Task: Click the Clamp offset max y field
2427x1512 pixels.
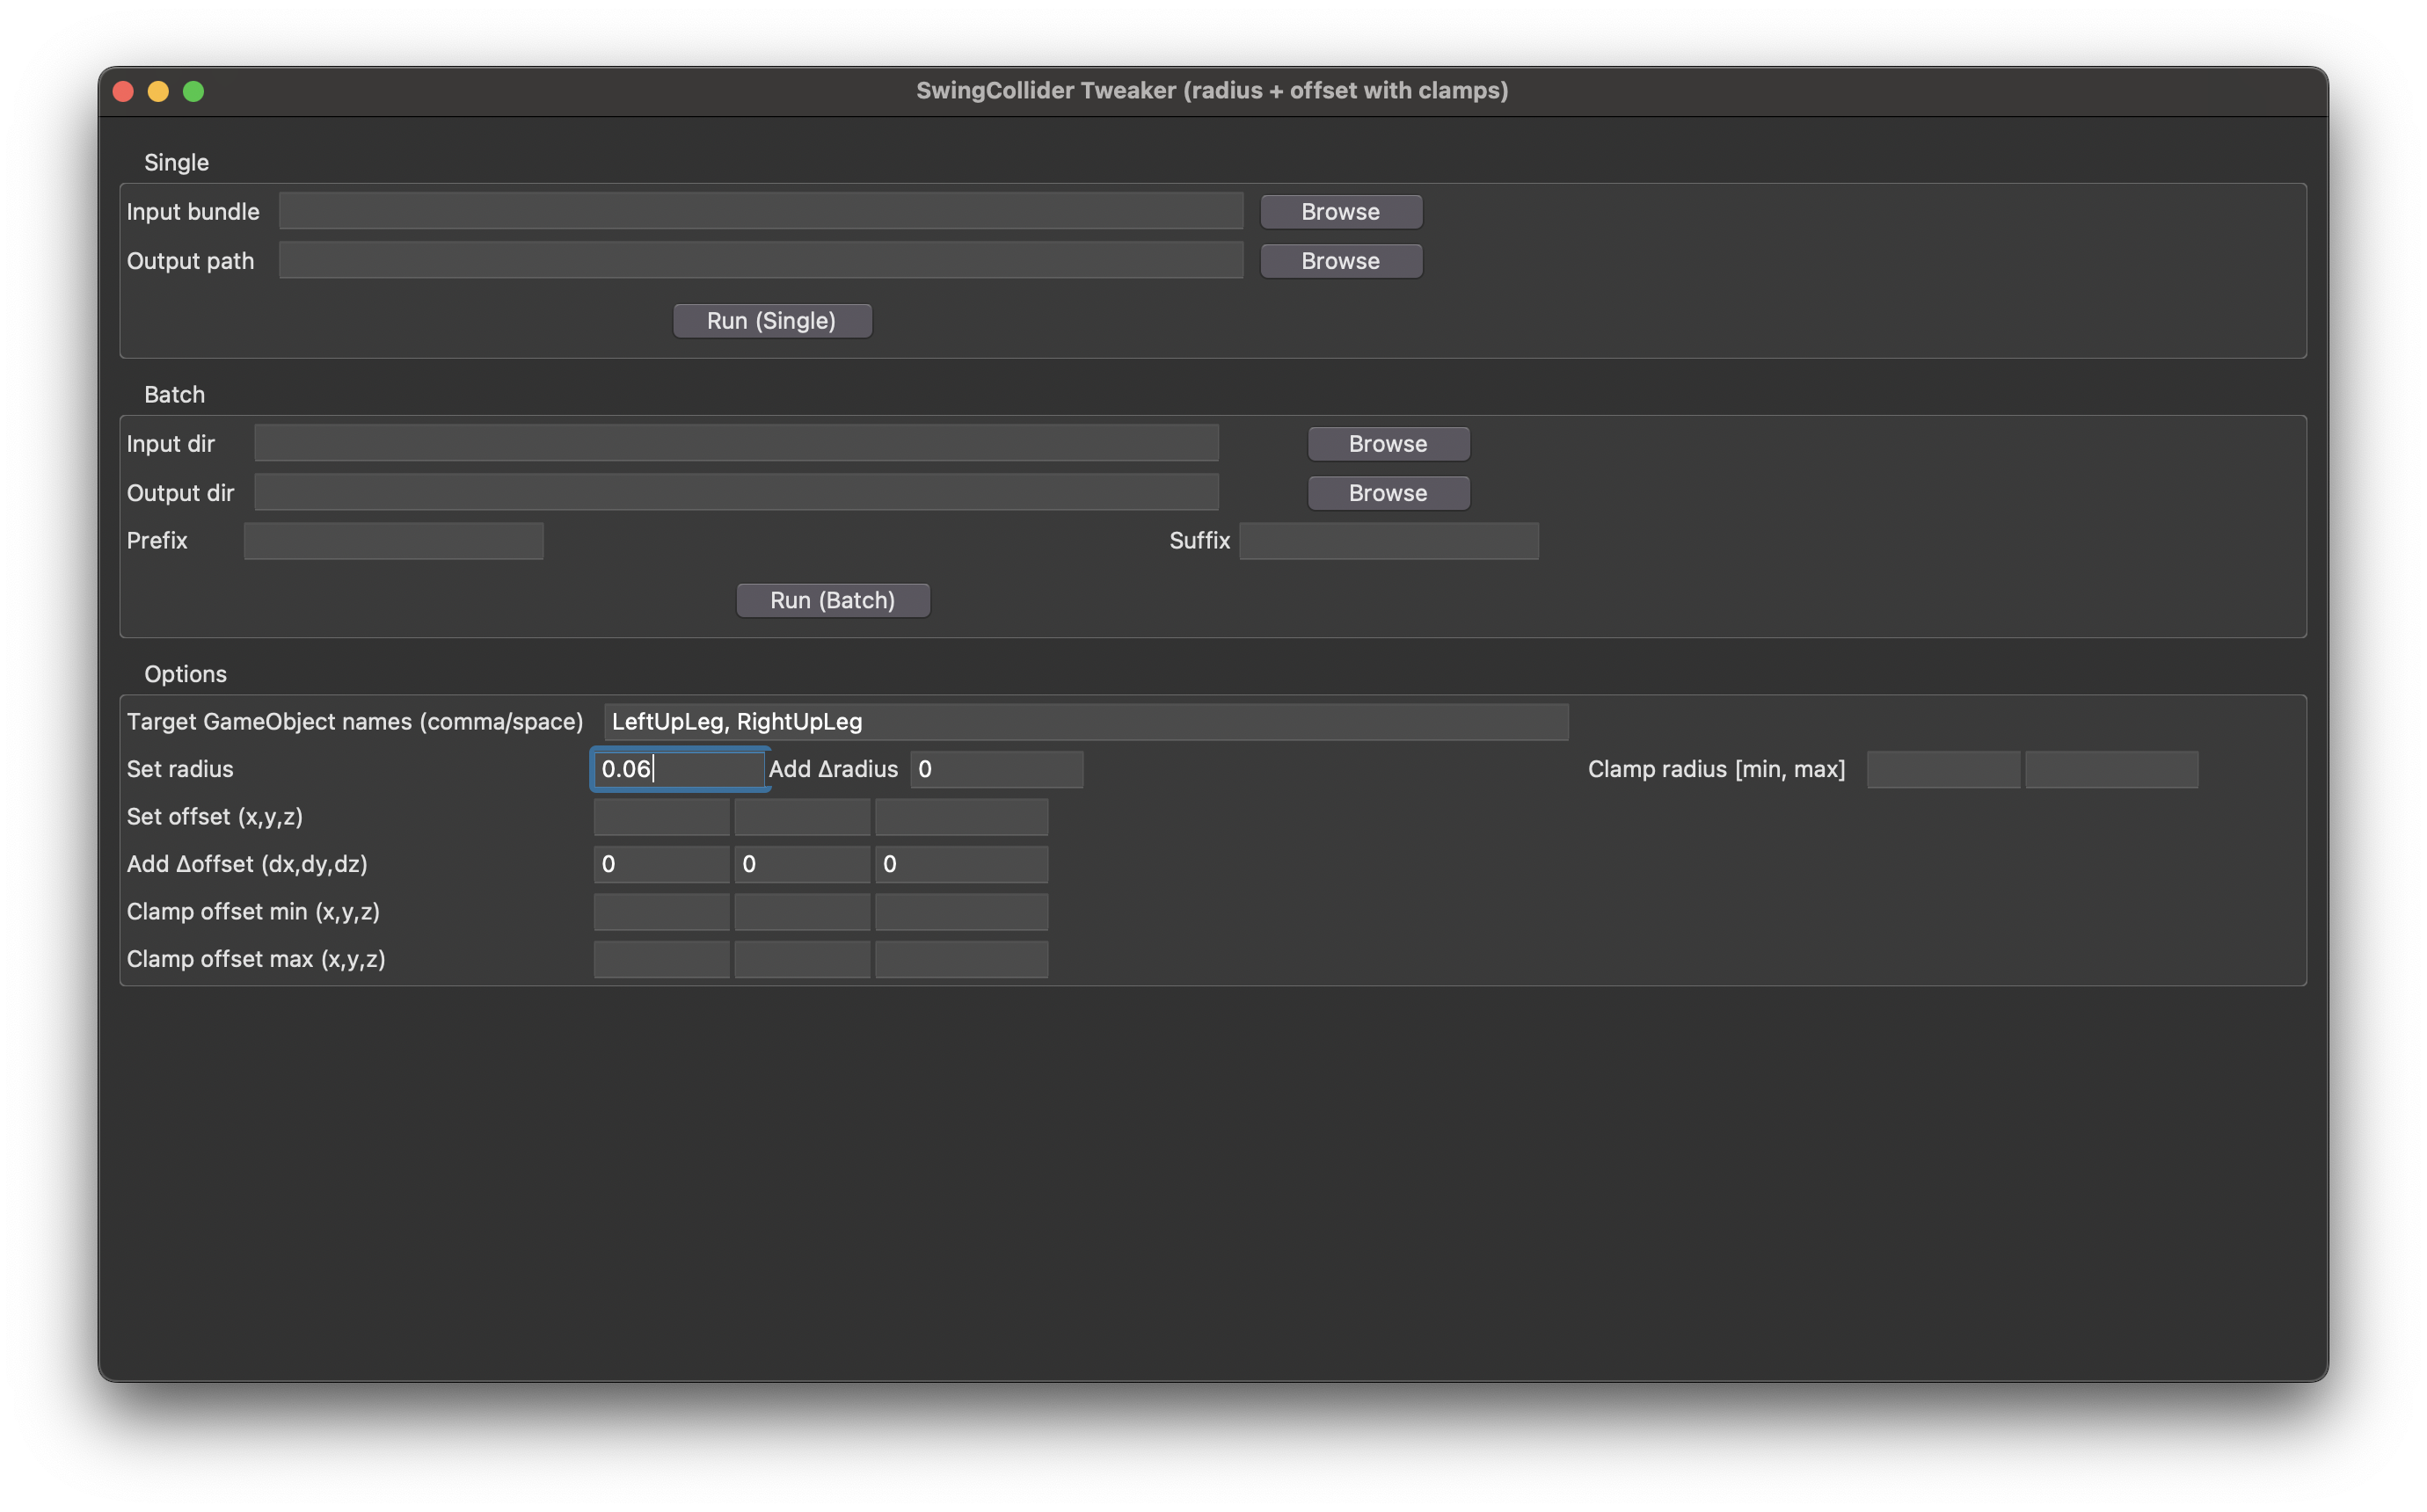Action: point(801,959)
